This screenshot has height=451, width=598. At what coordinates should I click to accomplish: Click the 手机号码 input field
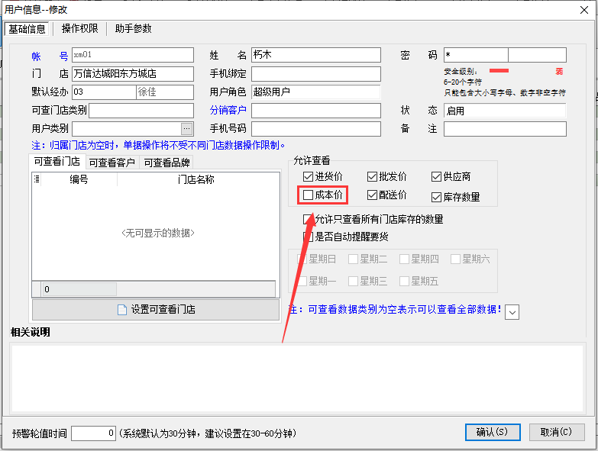point(316,129)
